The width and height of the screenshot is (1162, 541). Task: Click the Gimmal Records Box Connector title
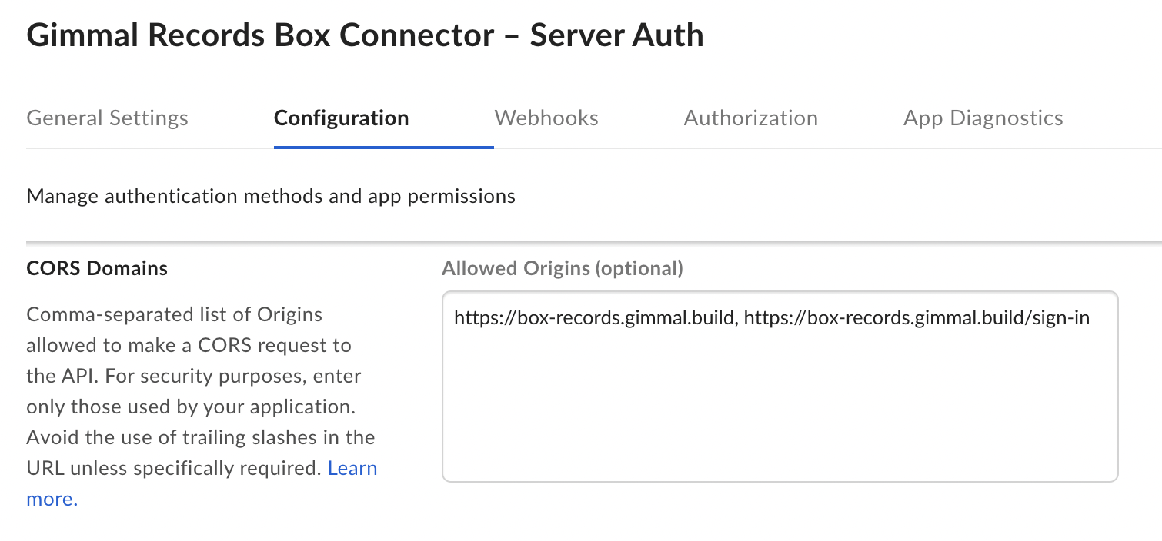pos(260,35)
